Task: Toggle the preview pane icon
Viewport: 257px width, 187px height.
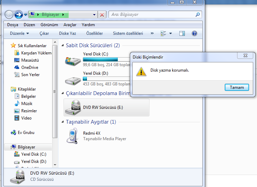Action: 182,33
